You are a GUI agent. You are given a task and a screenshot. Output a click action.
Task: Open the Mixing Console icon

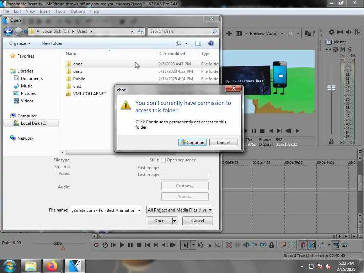(x=357, y=32)
